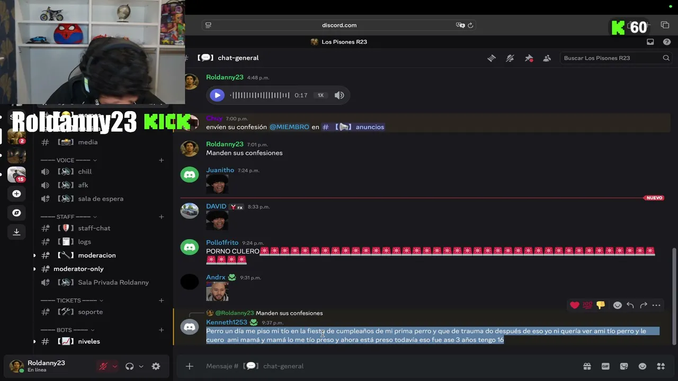Screen dimensions: 678x381
Task: Collapse the TICKETS category
Action: (x=72, y=301)
